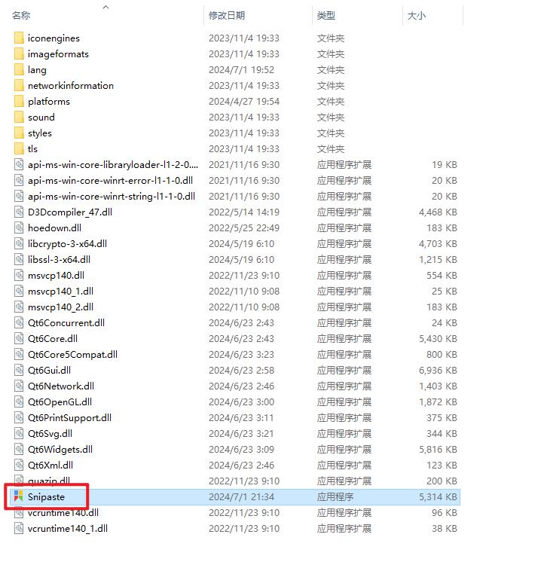The image size is (535, 574).
Task: Click the date 2022/5/25 22:49 of hoedown.dll
Action: [244, 227]
